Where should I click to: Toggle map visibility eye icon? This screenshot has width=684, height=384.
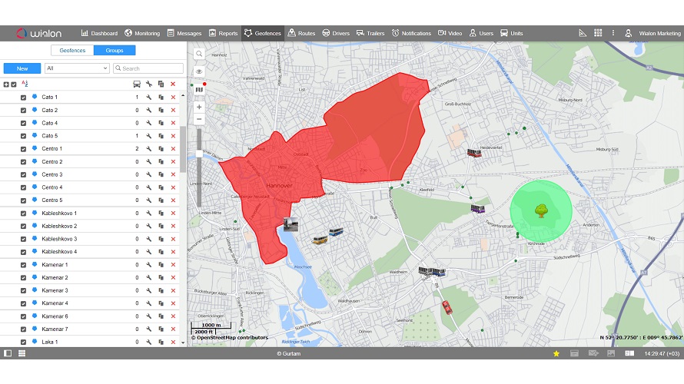point(199,71)
